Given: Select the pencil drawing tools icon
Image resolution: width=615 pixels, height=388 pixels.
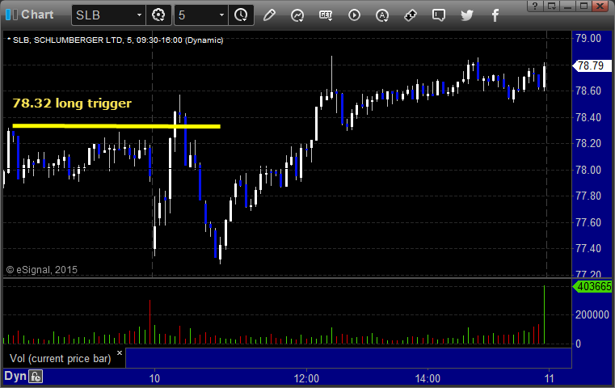Looking at the screenshot, I should [x=269, y=15].
